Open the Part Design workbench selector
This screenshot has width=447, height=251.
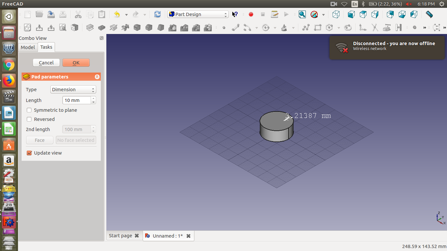point(198,14)
